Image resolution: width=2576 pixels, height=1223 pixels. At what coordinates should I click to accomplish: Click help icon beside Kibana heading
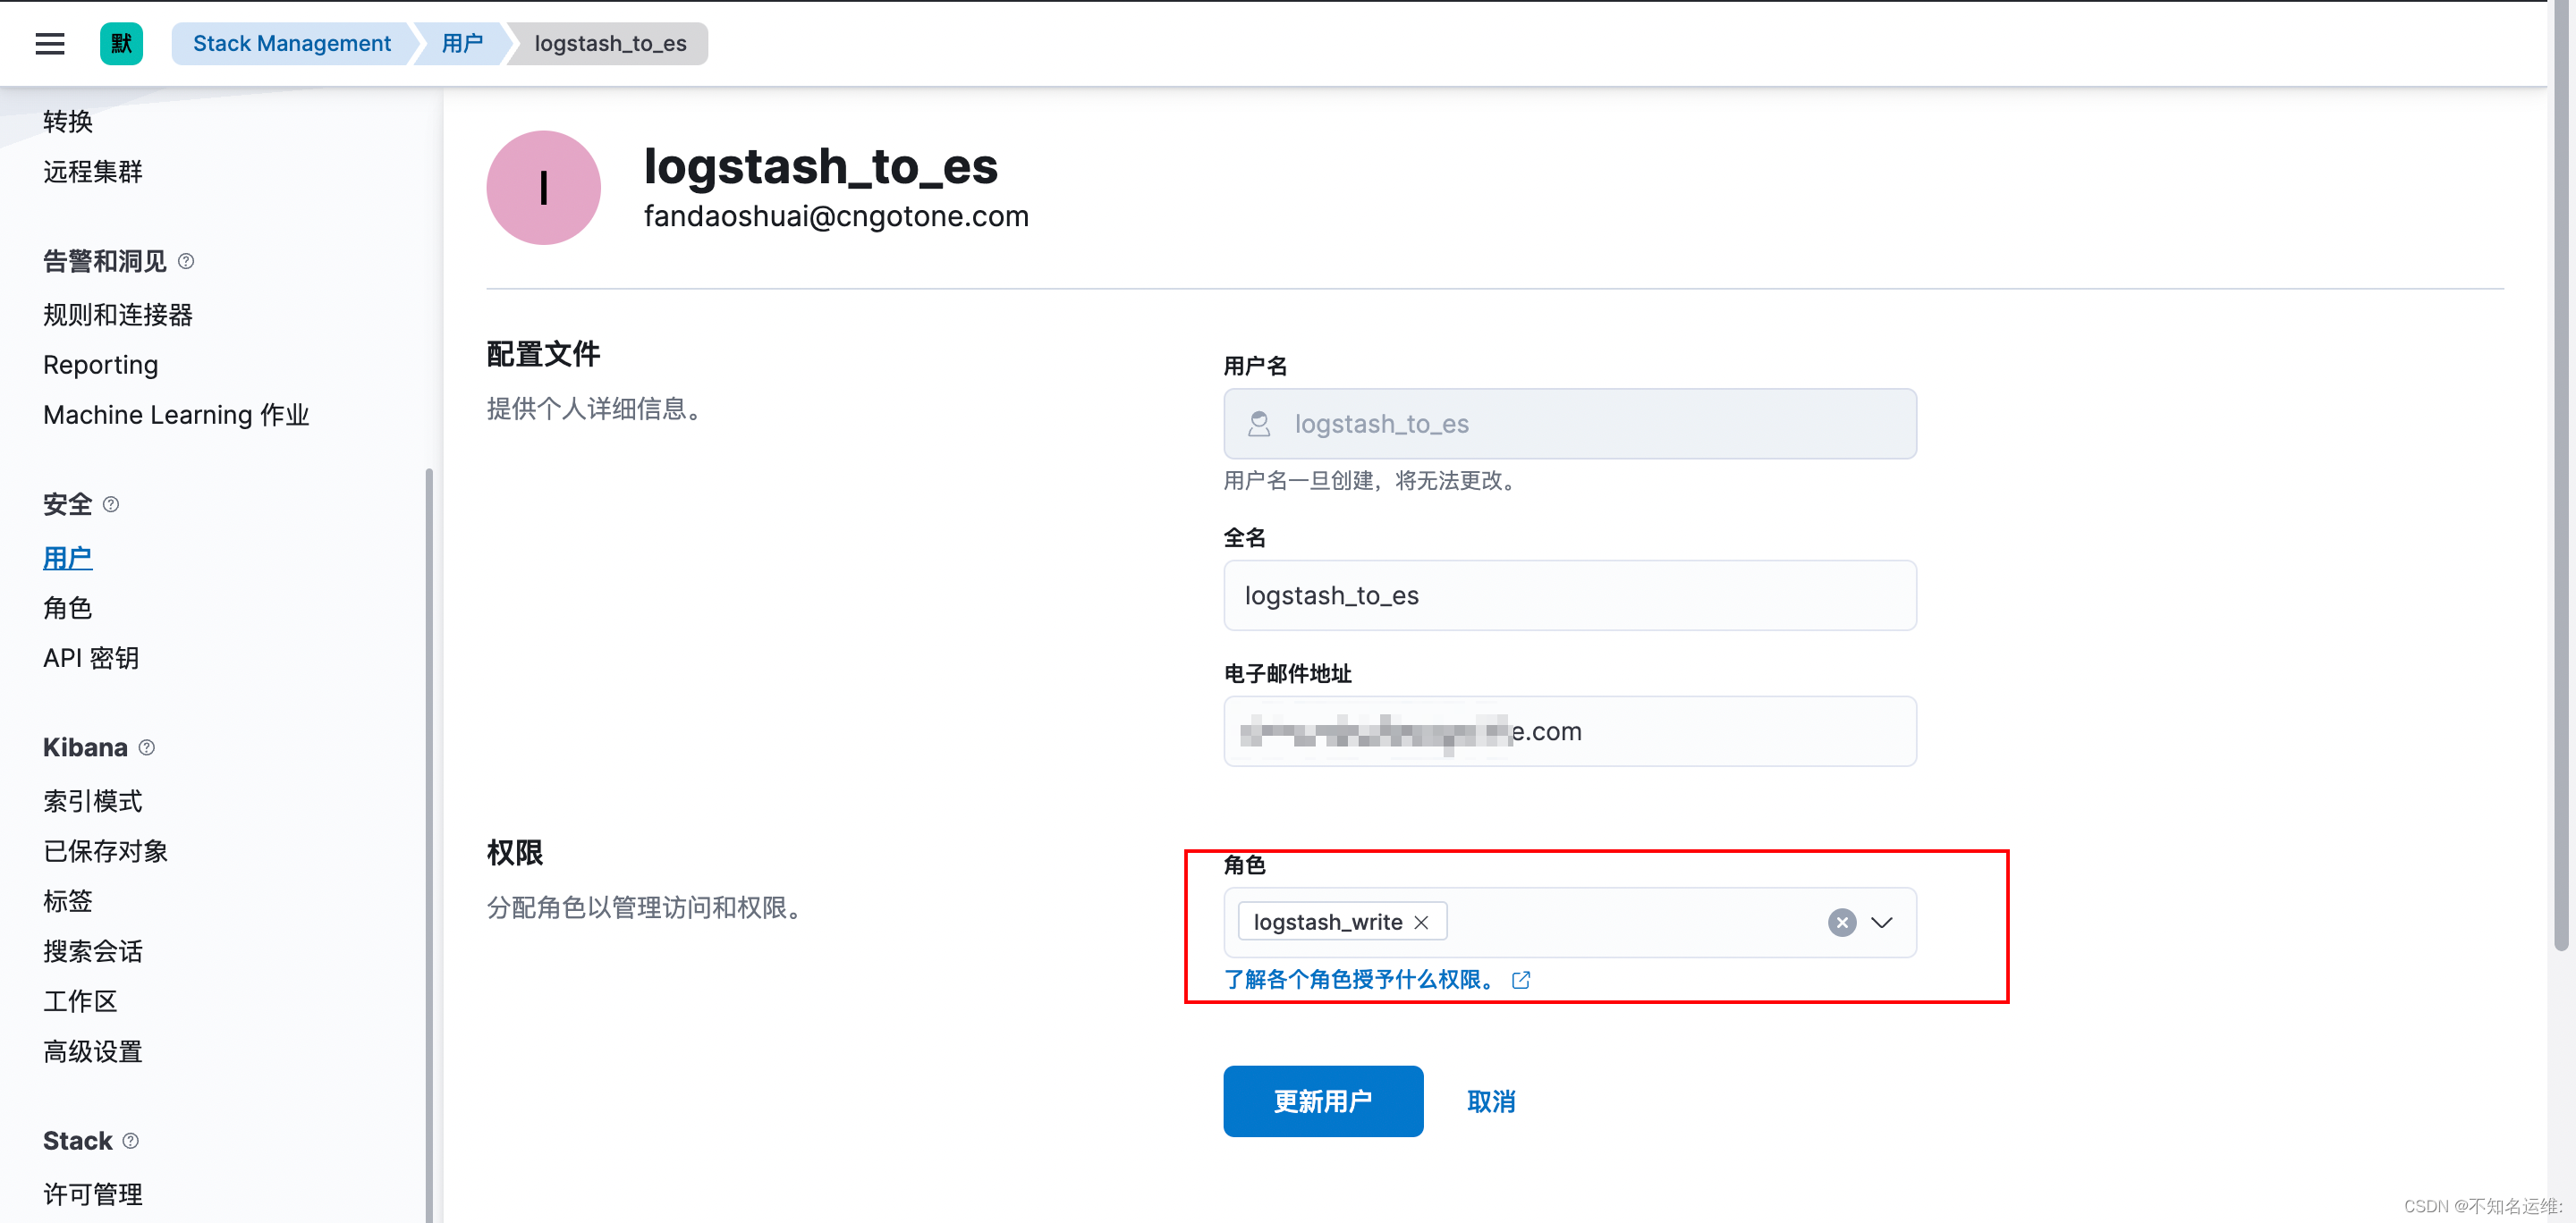click(x=147, y=747)
